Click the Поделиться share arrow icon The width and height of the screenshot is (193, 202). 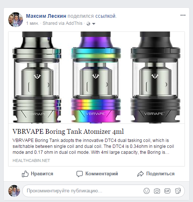(140, 174)
